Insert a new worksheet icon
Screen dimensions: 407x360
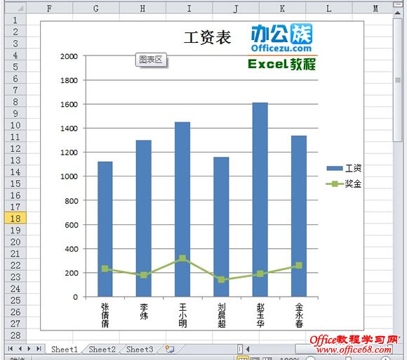click(x=170, y=349)
